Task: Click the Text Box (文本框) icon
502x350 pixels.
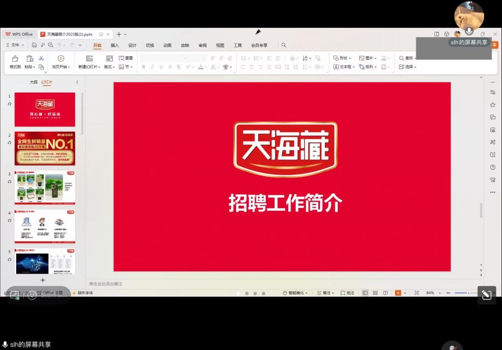Action: (x=336, y=67)
